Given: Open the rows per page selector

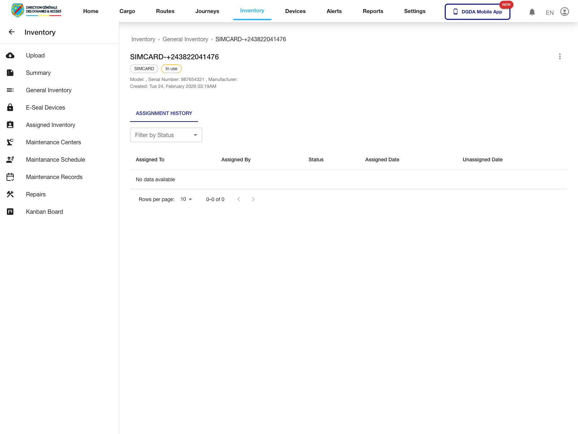Looking at the screenshot, I should point(186,199).
